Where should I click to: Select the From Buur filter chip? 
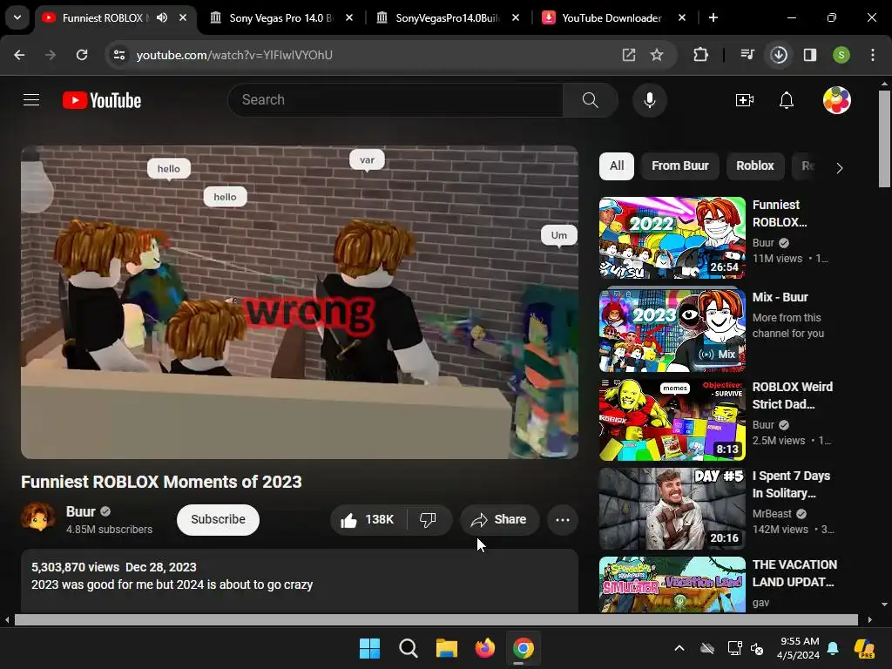coord(679,166)
